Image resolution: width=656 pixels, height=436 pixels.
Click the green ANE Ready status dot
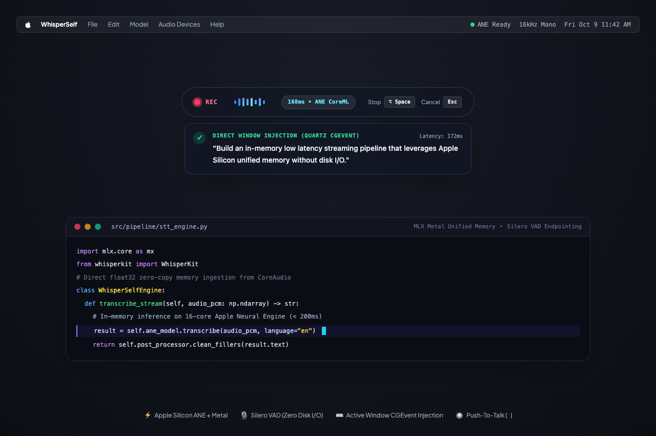tap(473, 25)
